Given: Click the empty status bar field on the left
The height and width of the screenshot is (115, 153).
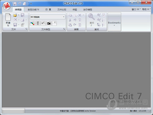Looking at the screenshot, I should (13, 111).
